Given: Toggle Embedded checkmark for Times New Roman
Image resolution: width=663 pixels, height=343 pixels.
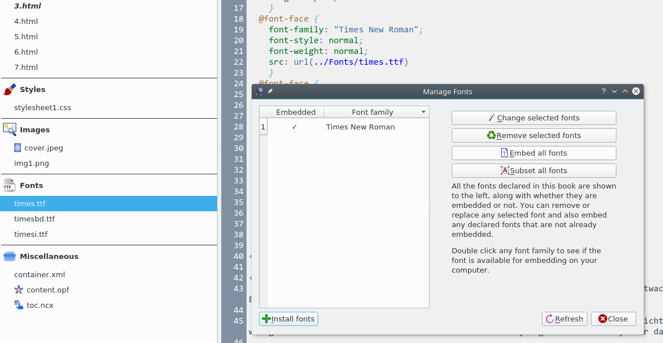Looking at the screenshot, I should click(x=294, y=127).
